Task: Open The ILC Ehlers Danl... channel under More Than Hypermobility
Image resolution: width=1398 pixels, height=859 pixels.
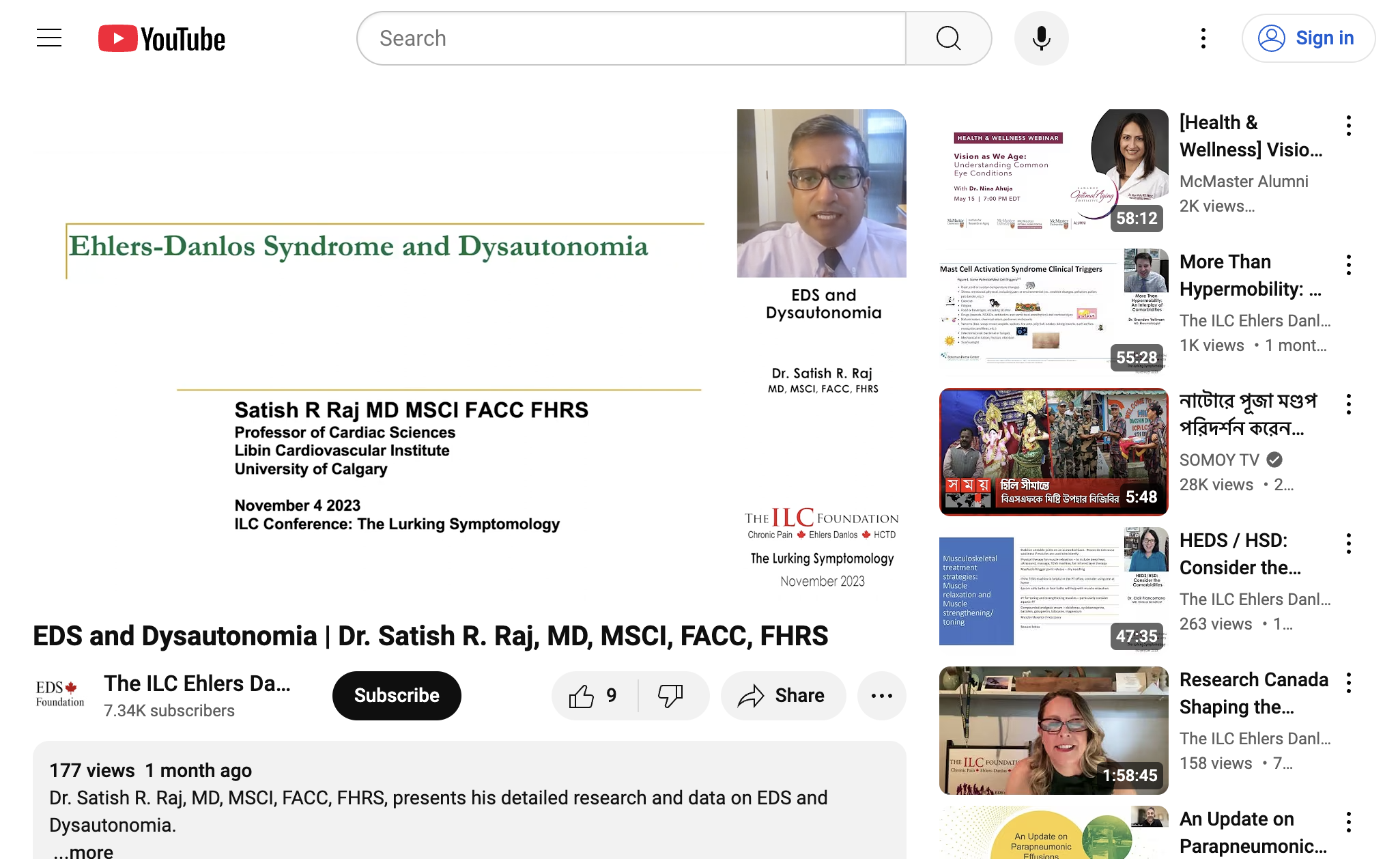Action: (x=1255, y=320)
